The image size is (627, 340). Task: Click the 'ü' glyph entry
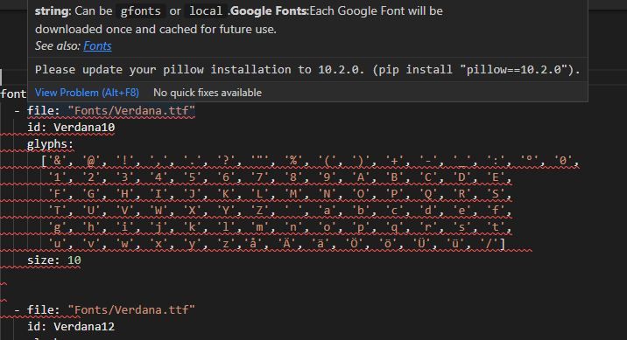coord(455,244)
